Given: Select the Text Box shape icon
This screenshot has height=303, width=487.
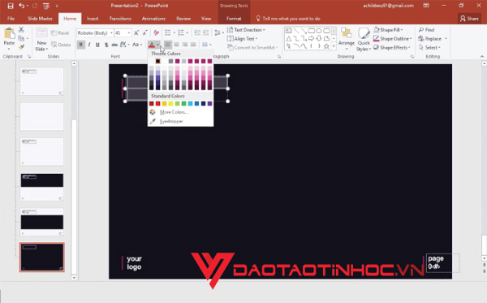Looking at the screenshot, I should [288, 31].
